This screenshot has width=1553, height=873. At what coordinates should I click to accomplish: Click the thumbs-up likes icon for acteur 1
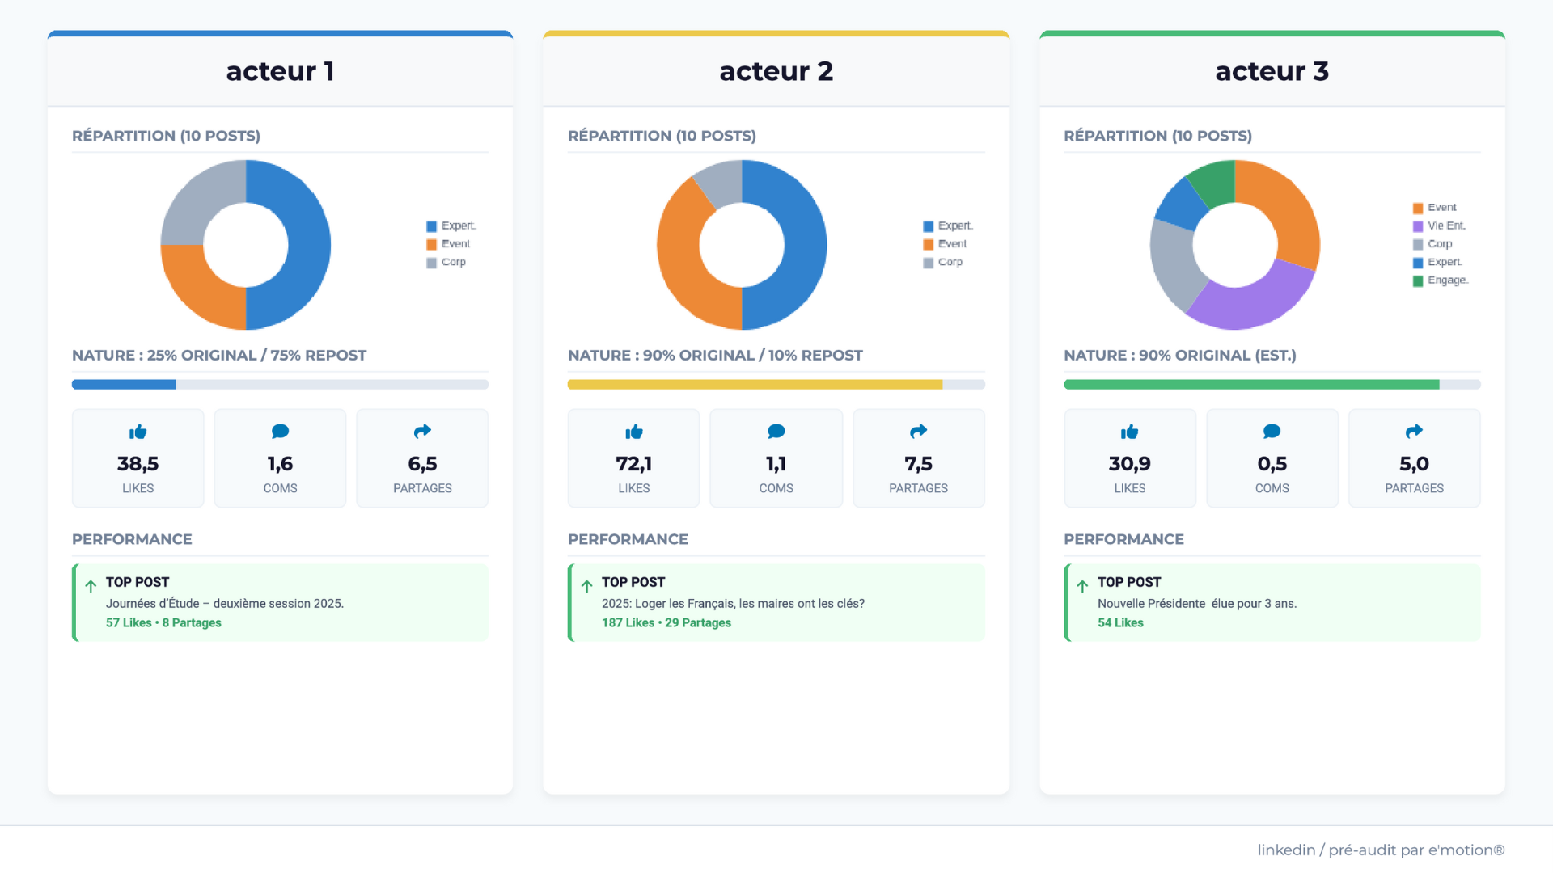(138, 432)
